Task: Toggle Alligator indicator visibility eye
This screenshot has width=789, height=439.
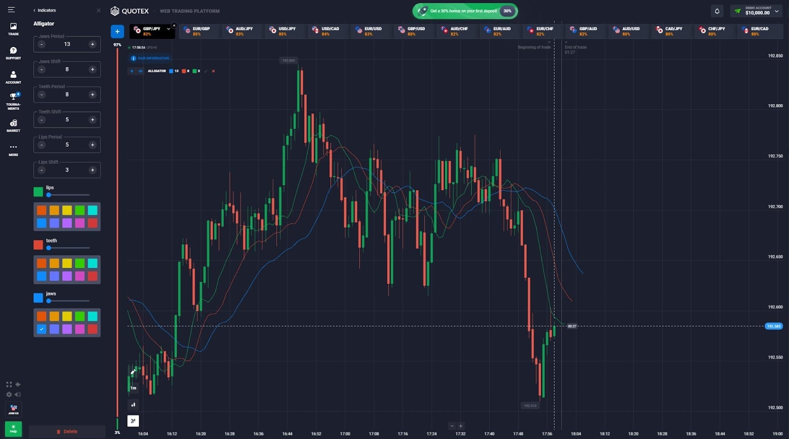Action: pyautogui.click(x=141, y=71)
